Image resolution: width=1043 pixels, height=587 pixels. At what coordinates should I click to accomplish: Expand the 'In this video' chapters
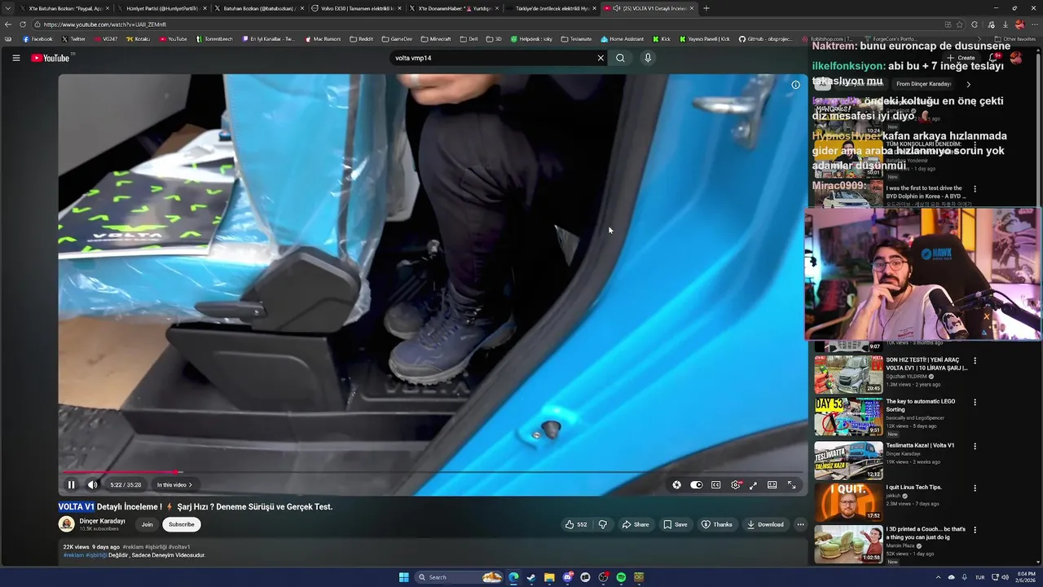174,485
